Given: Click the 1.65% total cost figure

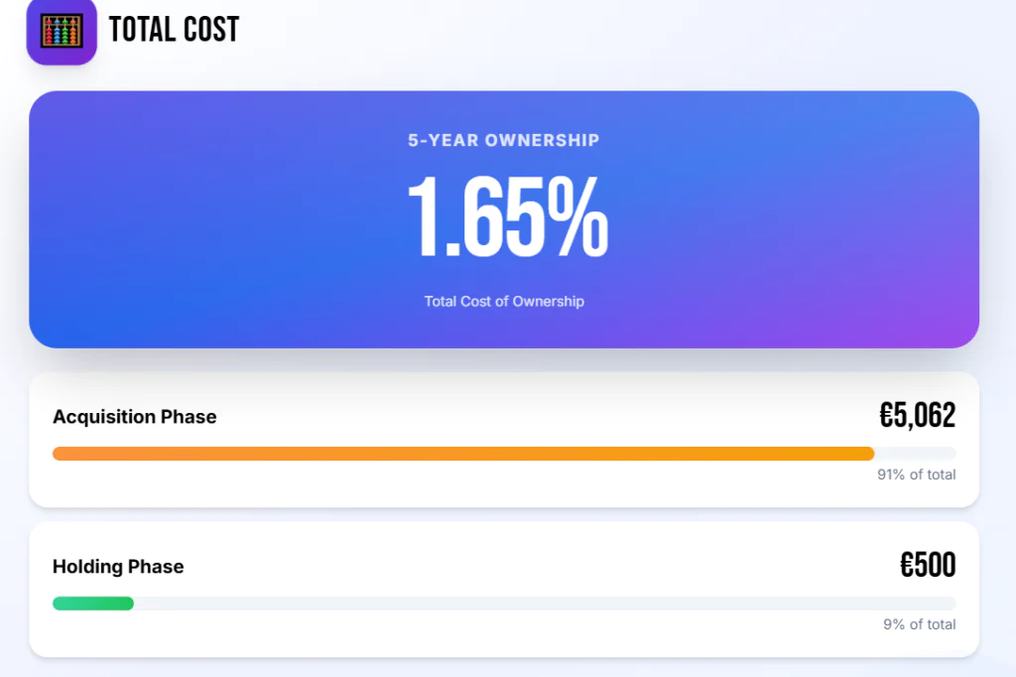Looking at the screenshot, I should (507, 218).
